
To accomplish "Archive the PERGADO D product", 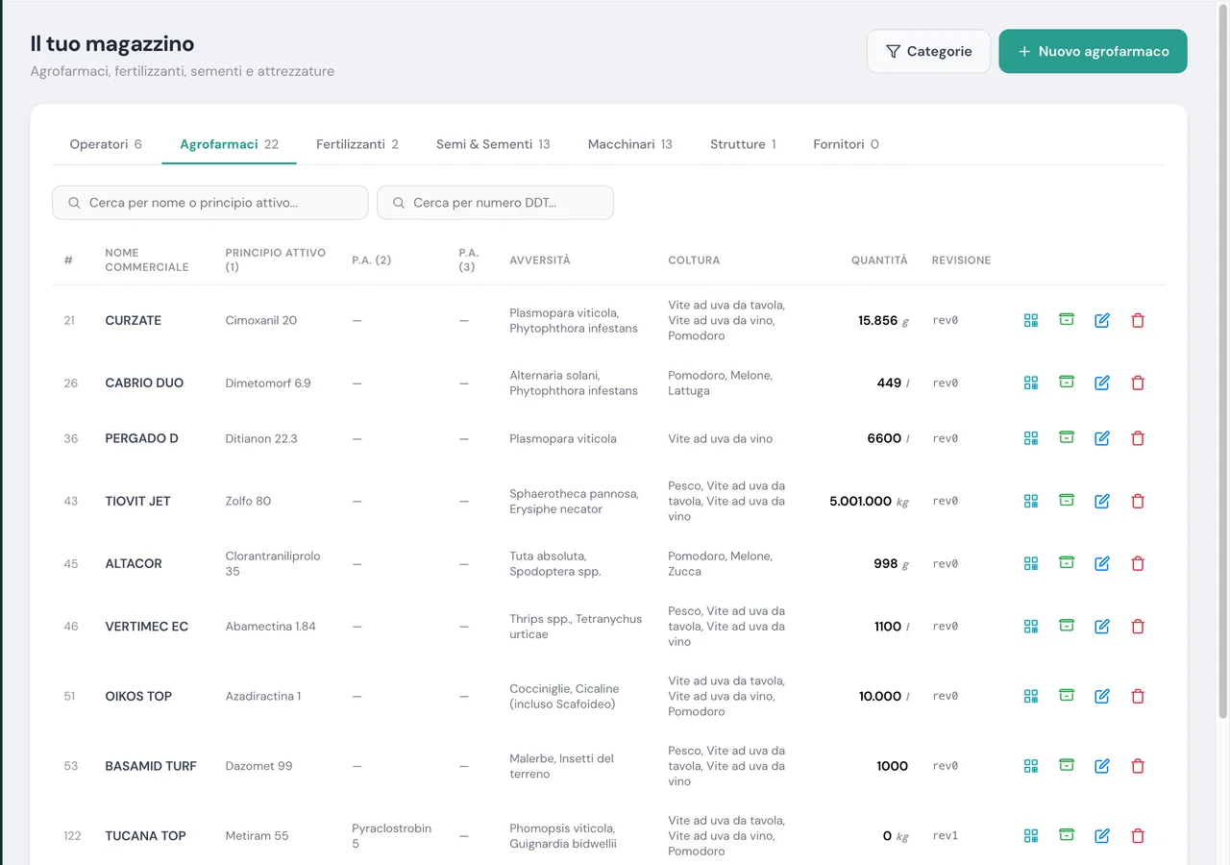I will pyautogui.click(x=1067, y=438).
